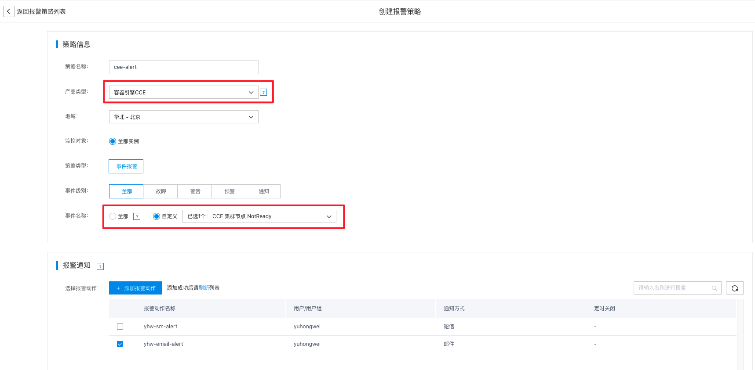Click the 刷新 link in hint text
This screenshot has width=755, height=370.
[204, 288]
